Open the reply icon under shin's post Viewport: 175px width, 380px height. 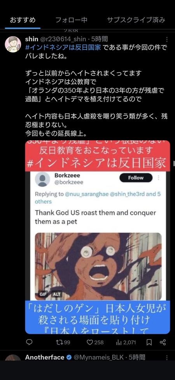tap(29, 342)
